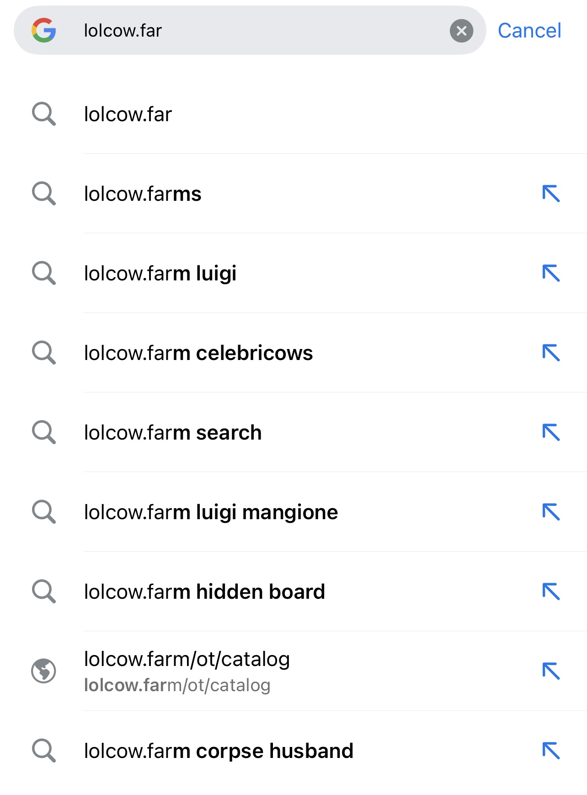Tap the arrow for lolcow.farm luigi mangione
This screenshot has width=587, height=795.
(x=551, y=512)
